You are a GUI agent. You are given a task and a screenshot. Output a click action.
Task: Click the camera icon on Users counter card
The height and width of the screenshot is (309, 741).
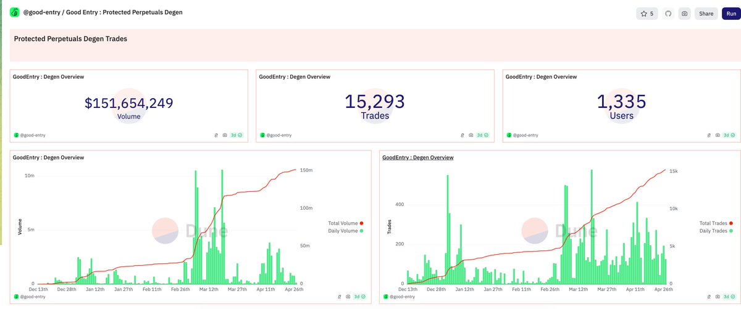tap(718, 135)
